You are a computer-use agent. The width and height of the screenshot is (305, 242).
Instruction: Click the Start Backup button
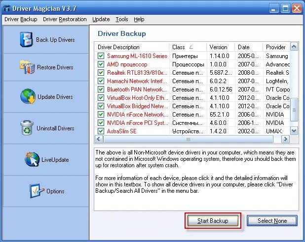pyautogui.click(x=213, y=221)
